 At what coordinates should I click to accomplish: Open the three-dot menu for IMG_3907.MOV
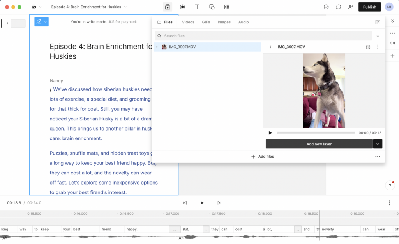[x=378, y=47]
